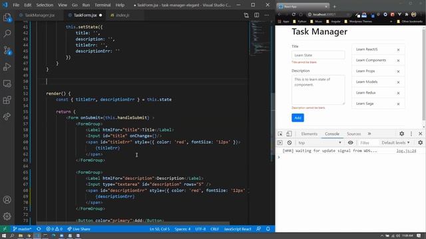Open the Run and Debug view
The width and height of the screenshot is (426, 239).
tap(7, 67)
